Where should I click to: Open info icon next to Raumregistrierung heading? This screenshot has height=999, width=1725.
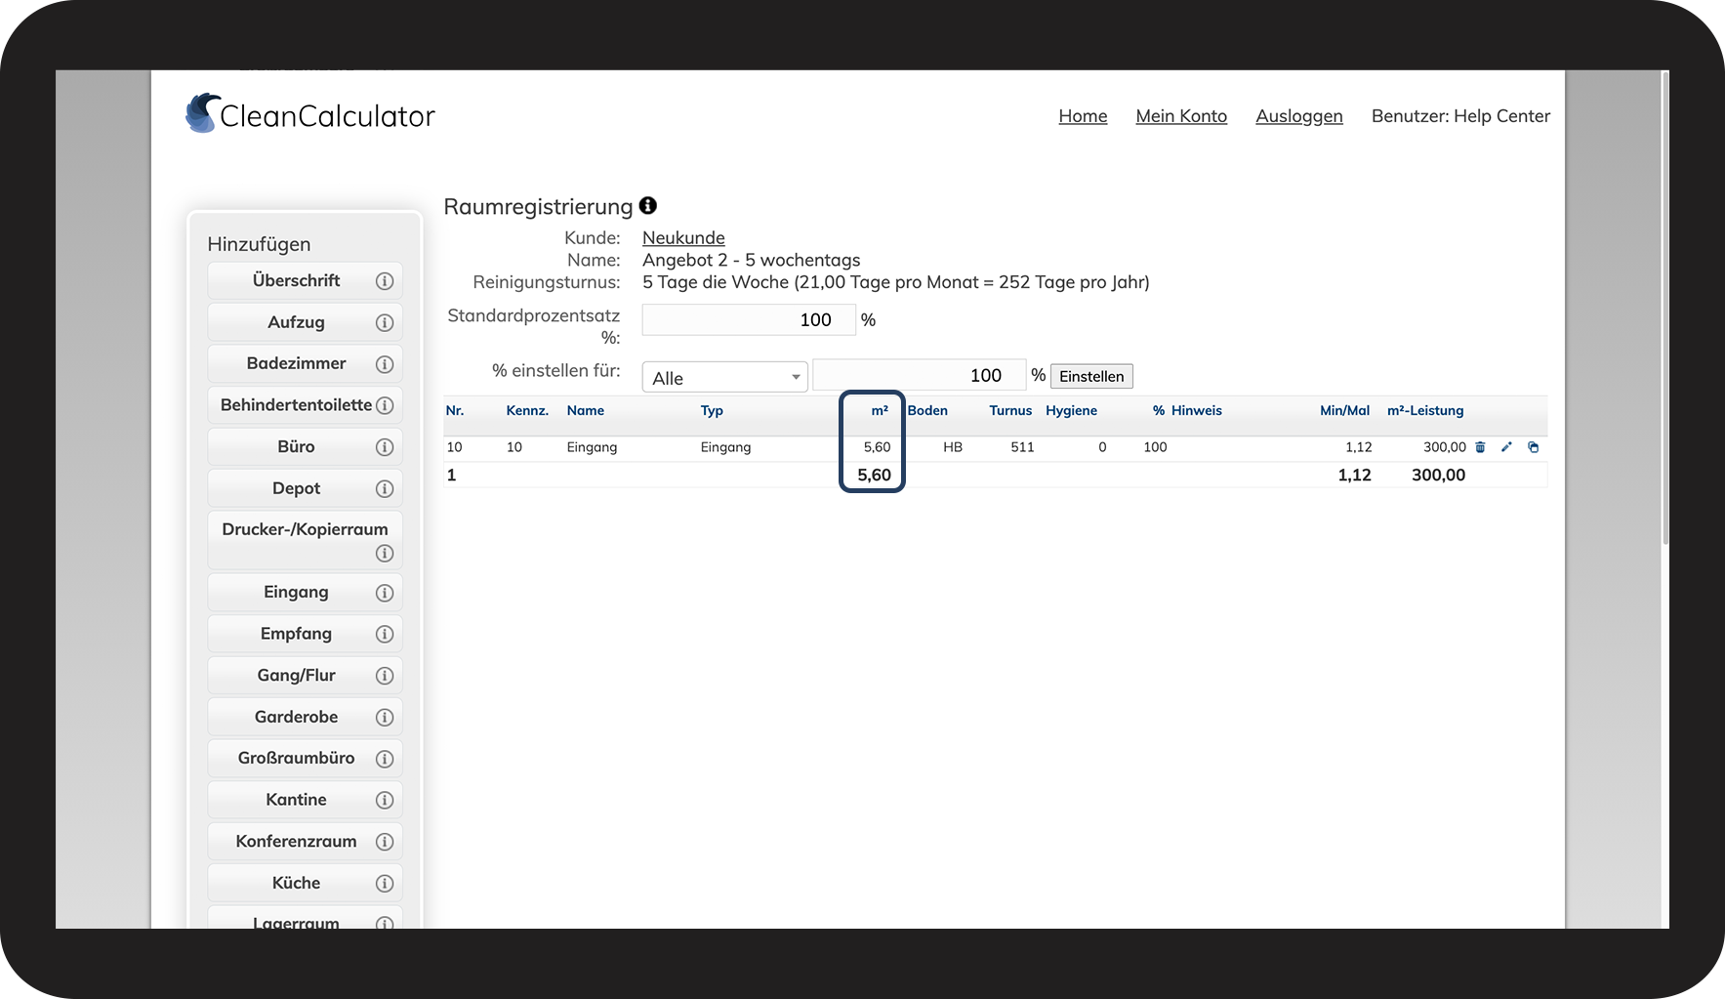(x=648, y=206)
